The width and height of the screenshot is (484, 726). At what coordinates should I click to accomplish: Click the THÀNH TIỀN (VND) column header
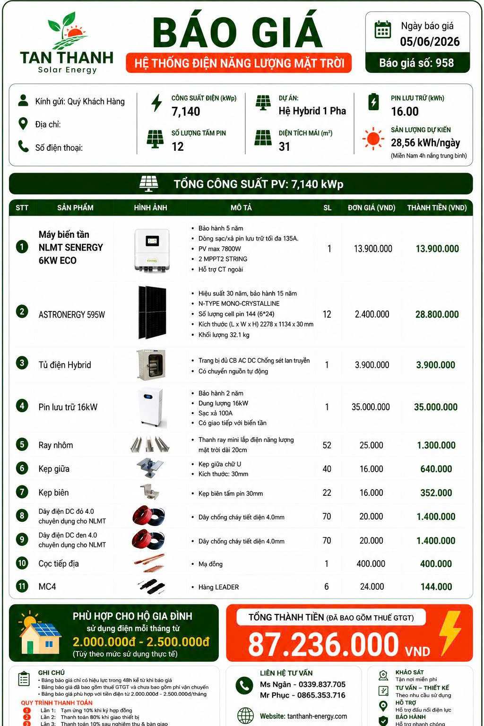[x=437, y=207]
